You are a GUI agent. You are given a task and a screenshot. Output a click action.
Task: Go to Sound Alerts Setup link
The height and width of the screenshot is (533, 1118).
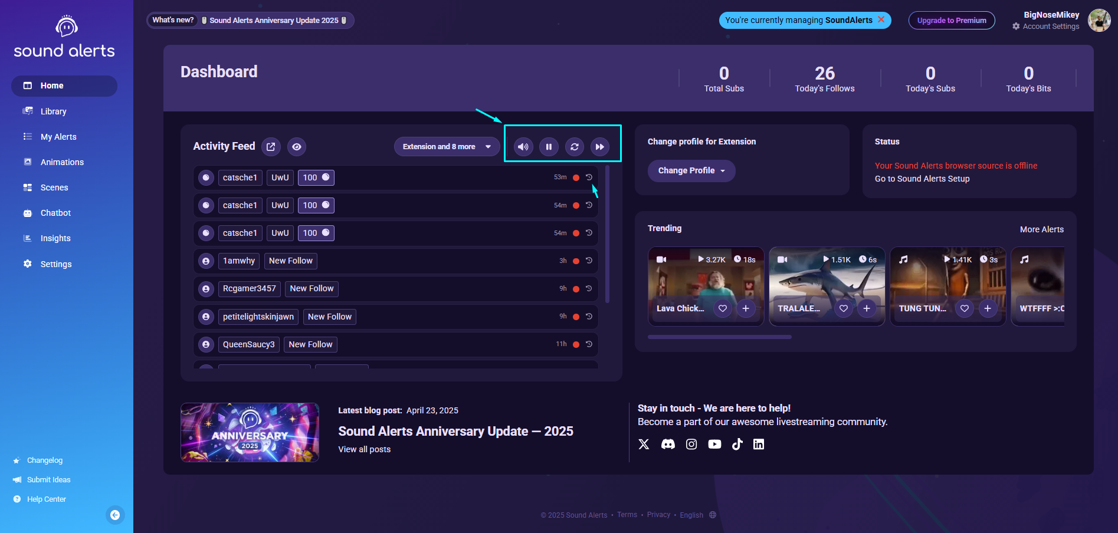point(922,179)
